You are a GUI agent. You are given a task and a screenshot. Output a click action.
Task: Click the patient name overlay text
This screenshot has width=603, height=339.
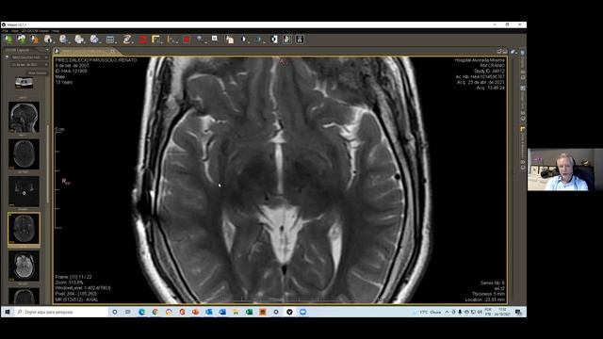tap(96, 60)
